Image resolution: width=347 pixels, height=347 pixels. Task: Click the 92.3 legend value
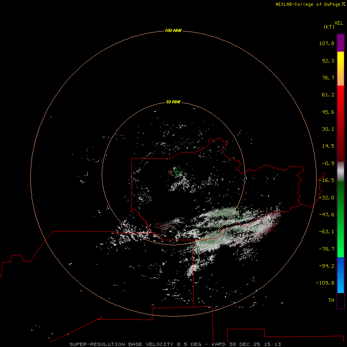328,61
